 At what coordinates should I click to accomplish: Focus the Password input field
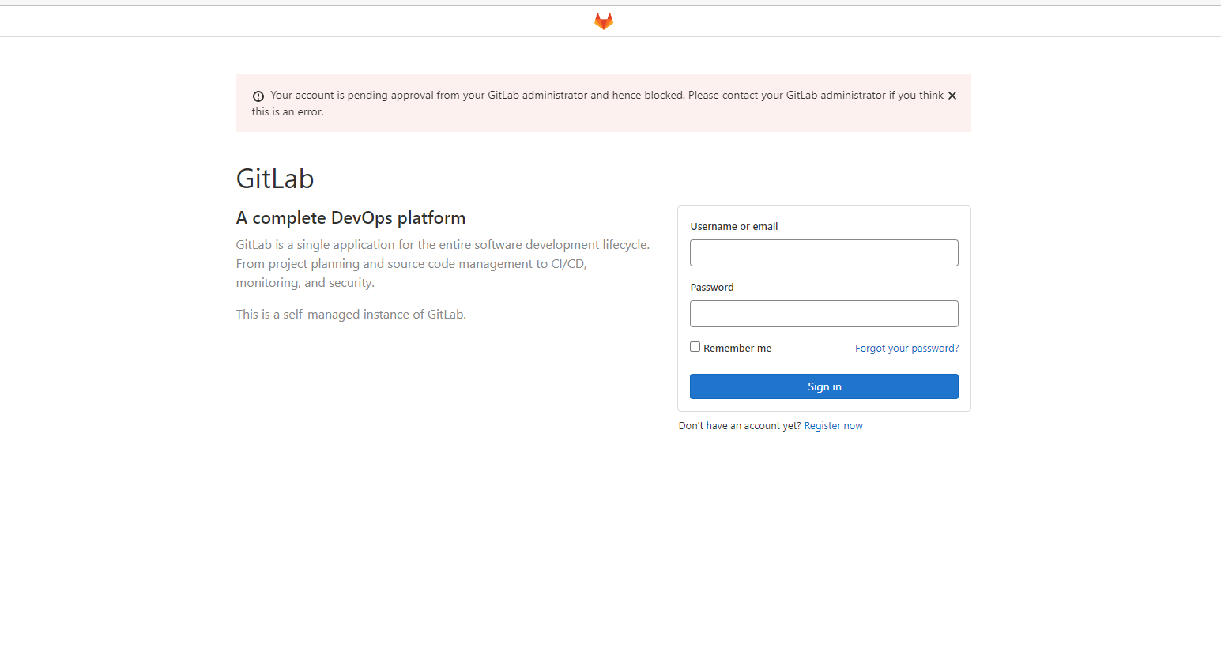pyautogui.click(x=823, y=314)
